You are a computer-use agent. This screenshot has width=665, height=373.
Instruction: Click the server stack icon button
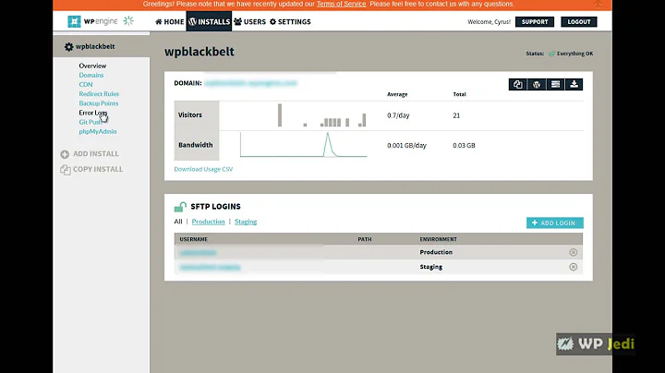click(x=555, y=84)
